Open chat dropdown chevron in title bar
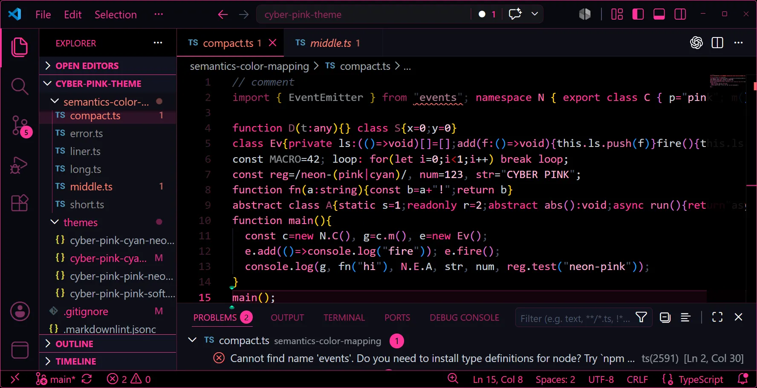 point(535,14)
